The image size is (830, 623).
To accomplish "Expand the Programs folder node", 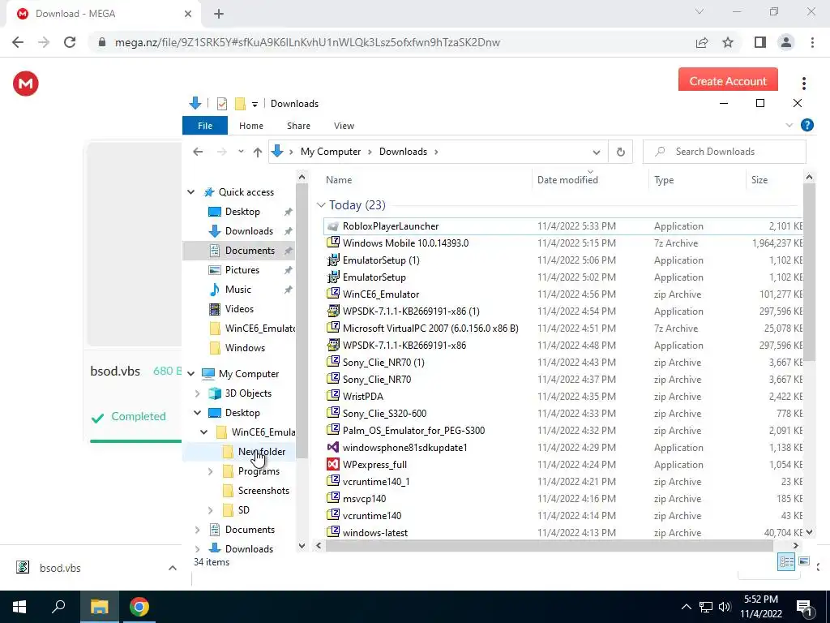I will 210,471.
